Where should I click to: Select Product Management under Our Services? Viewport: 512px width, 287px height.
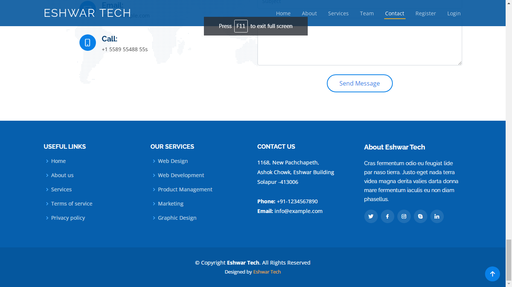pyautogui.click(x=185, y=189)
